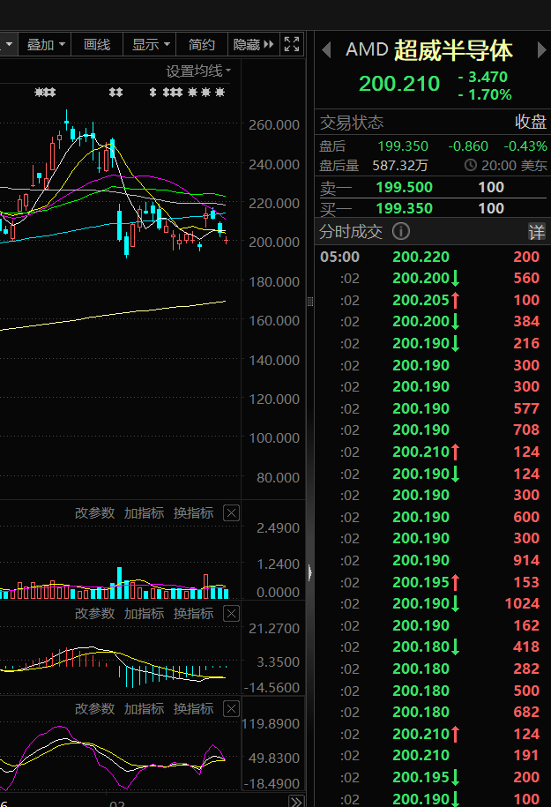
Task: Close the volume indicator panel
Action: pyautogui.click(x=232, y=512)
